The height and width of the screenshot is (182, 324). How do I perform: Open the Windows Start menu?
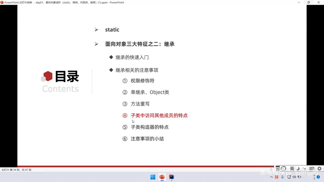pos(153,177)
